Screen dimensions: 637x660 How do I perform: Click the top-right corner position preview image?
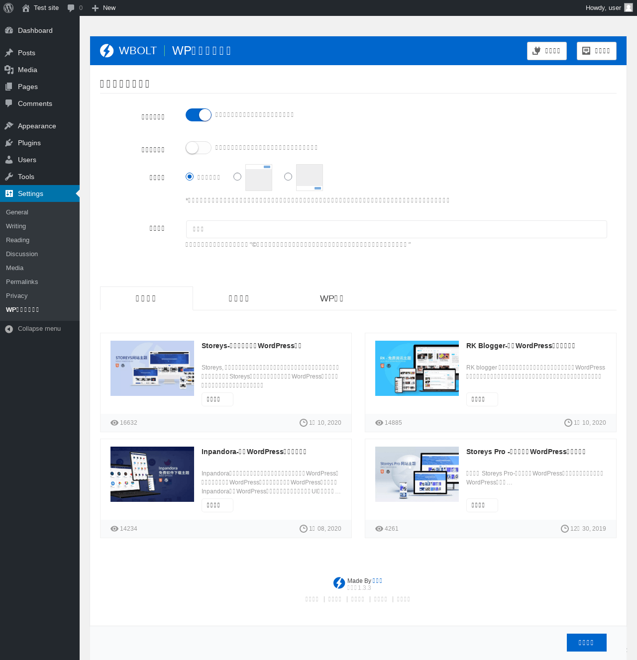[259, 178]
